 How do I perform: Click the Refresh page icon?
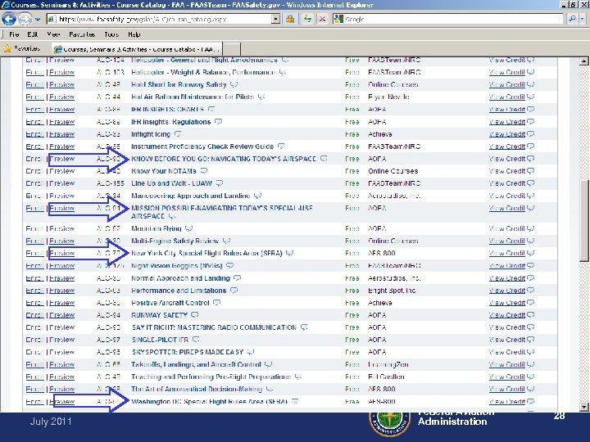point(308,19)
